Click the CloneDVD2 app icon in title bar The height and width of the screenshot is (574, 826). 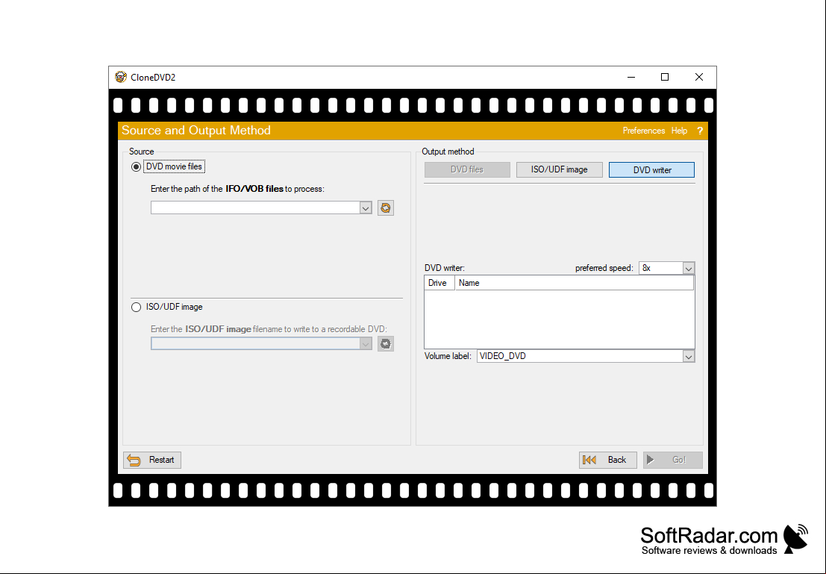tap(121, 77)
